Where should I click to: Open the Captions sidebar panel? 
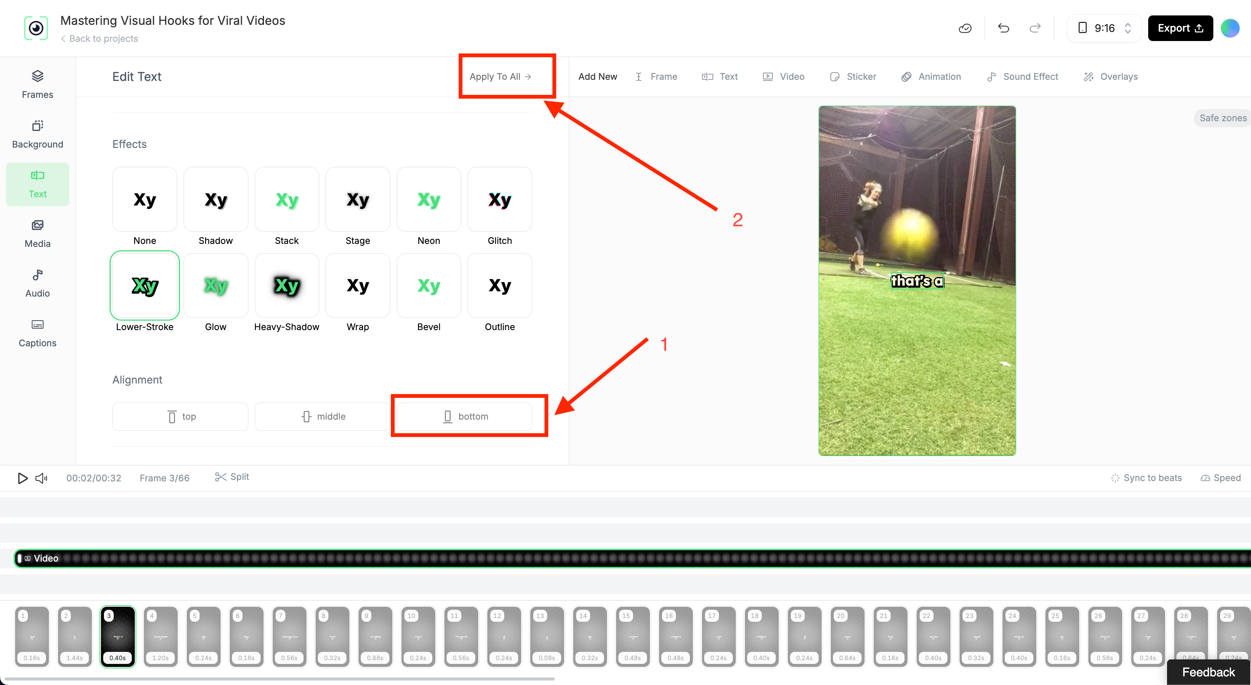[37, 333]
